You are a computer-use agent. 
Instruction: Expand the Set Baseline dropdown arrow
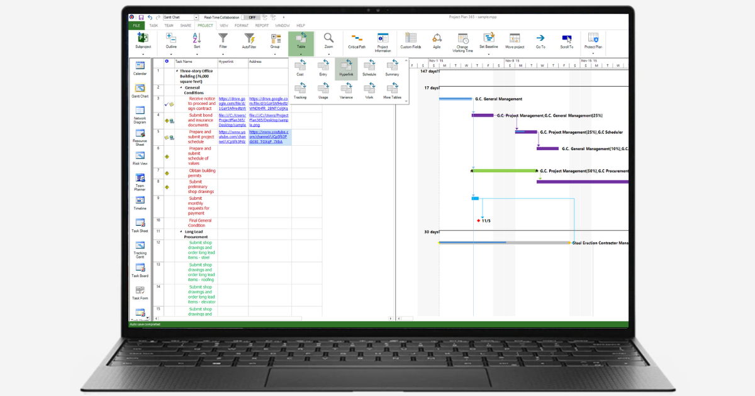point(489,54)
